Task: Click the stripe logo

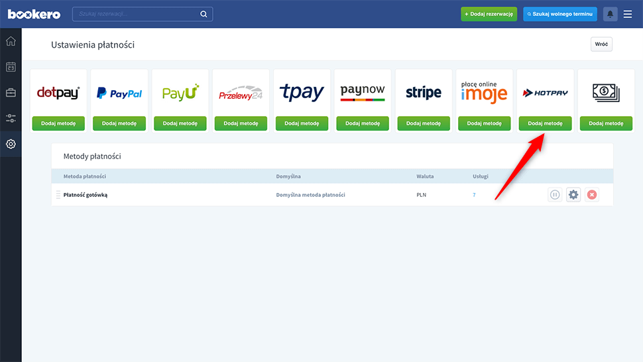Action: click(424, 93)
